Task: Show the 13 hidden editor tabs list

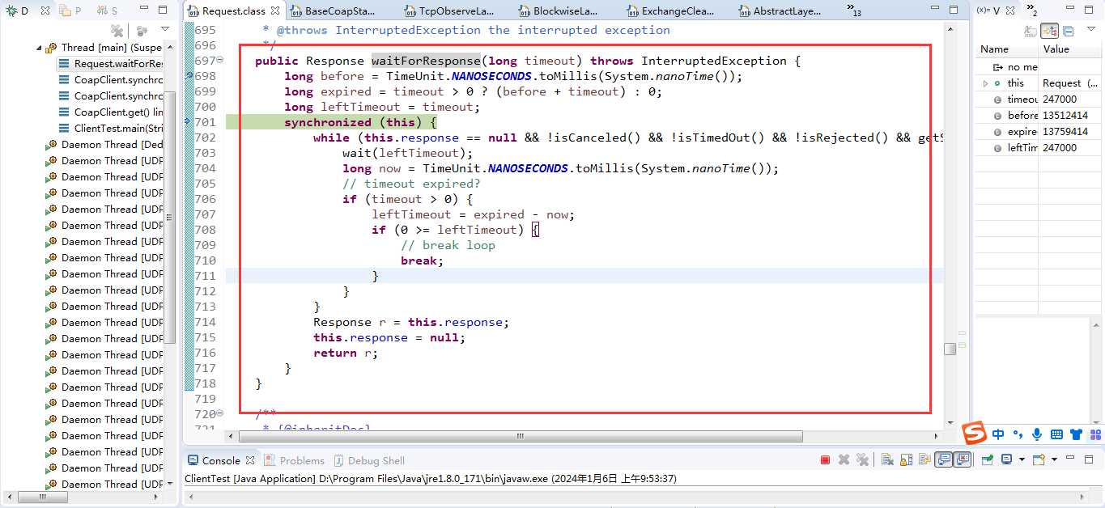Action: 854,10
